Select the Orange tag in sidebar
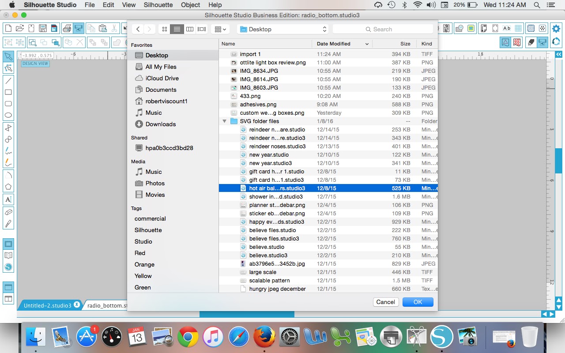The width and height of the screenshot is (565, 353). (144, 264)
